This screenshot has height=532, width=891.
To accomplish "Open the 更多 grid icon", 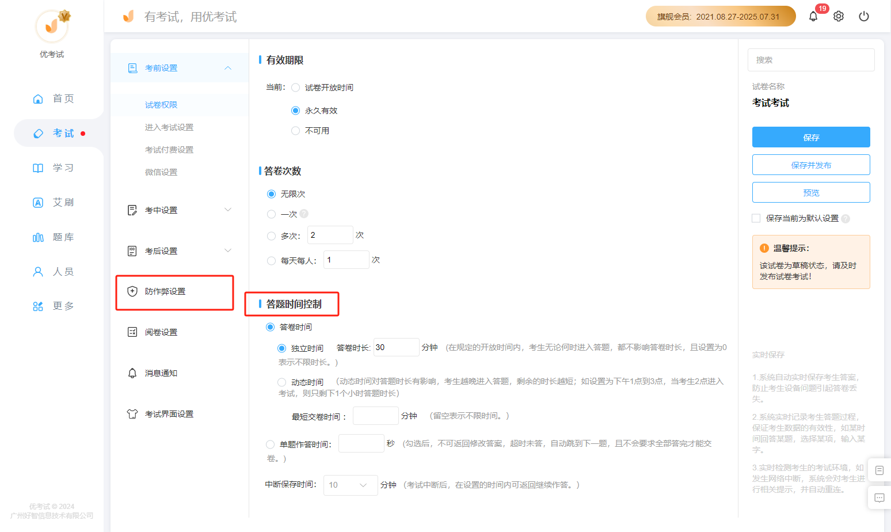I will coord(38,306).
